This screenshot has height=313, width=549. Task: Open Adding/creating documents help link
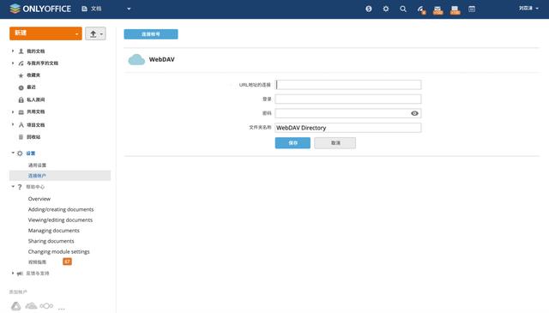pos(61,209)
